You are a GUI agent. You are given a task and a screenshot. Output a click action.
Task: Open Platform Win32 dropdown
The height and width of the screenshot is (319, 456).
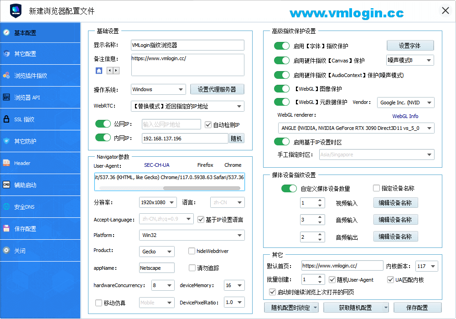(x=192, y=235)
